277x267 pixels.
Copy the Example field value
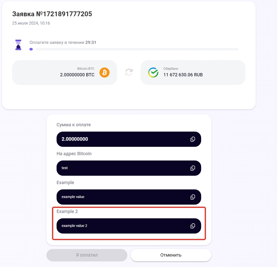[x=193, y=197]
